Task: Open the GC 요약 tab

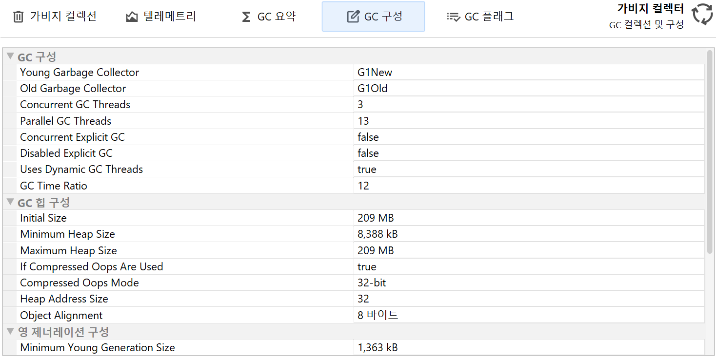Action: point(276,17)
